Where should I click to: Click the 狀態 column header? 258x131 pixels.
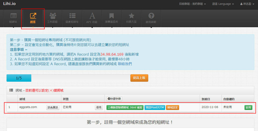[x=66, y=99]
